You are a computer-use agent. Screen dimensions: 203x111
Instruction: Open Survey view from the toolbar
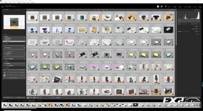coord(38,98)
